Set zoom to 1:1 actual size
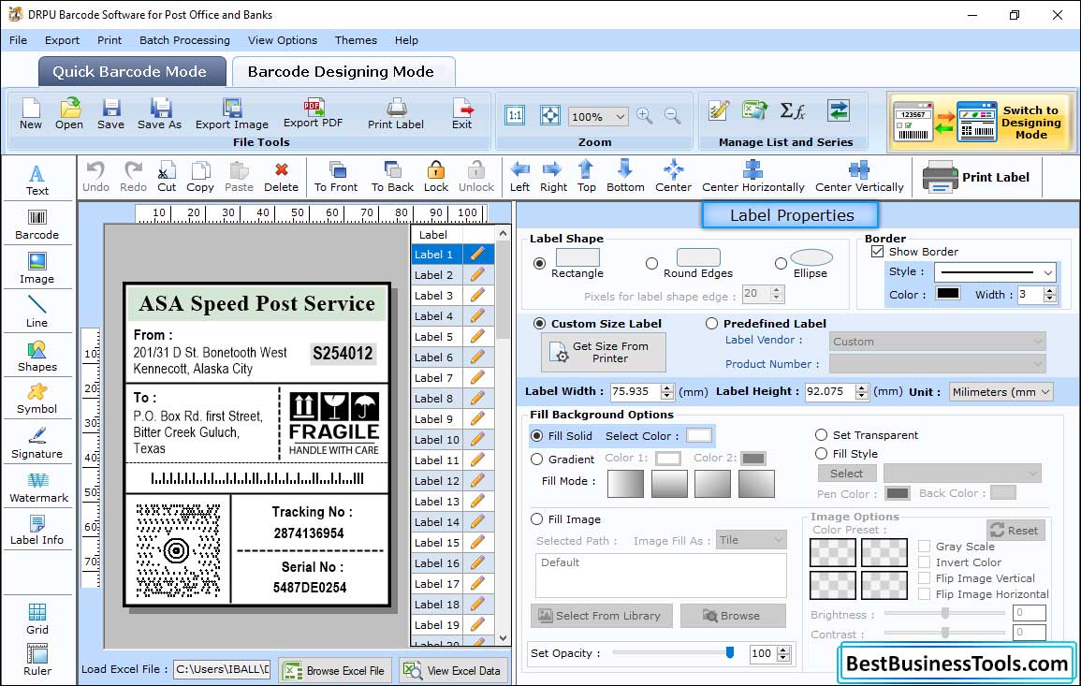This screenshot has height=686, width=1081. click(515, 116)
